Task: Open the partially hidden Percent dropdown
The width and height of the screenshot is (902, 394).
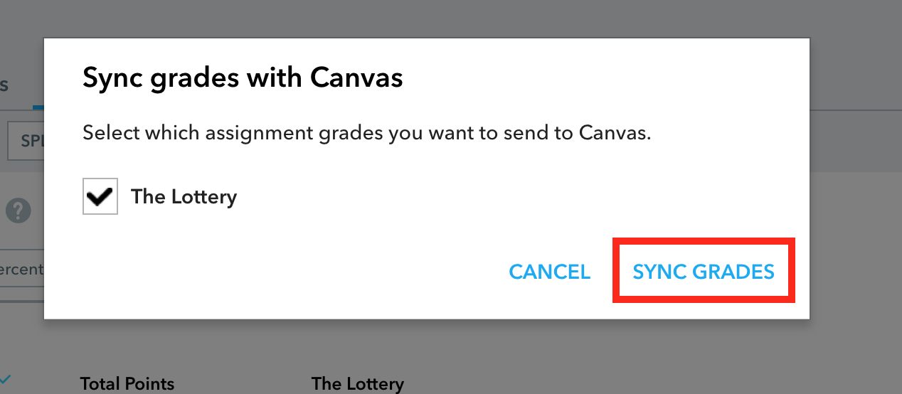Action: (22, 270)
